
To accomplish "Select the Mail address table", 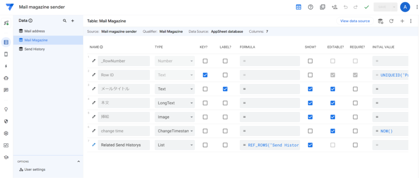I will pyautogui.click(x=34, y=31).
